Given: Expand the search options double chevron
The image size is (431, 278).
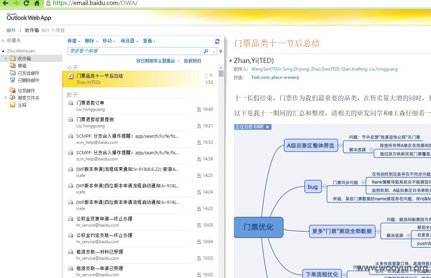Looking at the screenshot, I should point(221,51).
